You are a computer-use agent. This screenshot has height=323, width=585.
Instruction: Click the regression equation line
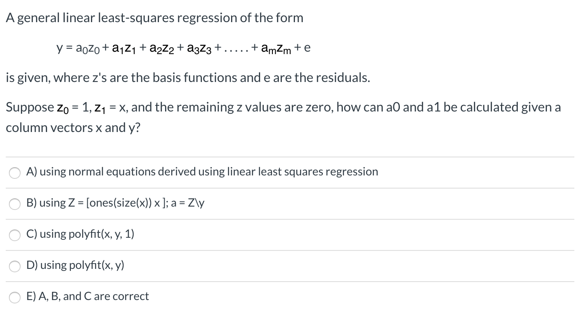click(x=184, y=48)
